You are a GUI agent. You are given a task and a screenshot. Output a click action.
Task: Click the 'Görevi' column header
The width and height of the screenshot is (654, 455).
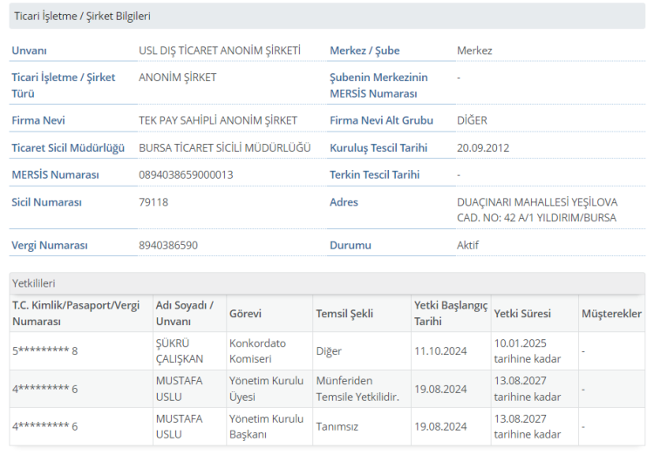click(245, 314)
